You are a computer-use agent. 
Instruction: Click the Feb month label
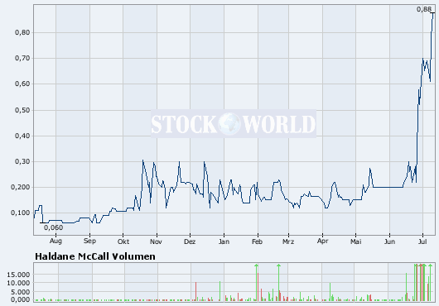click(x=257, y=241)
